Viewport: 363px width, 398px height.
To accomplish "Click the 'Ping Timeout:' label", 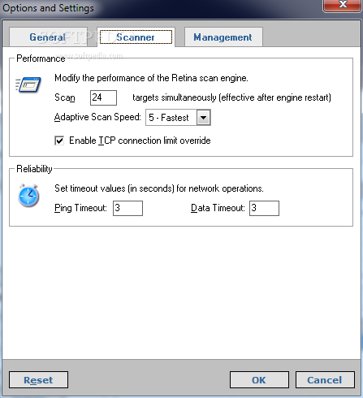I will click(80, 208).
